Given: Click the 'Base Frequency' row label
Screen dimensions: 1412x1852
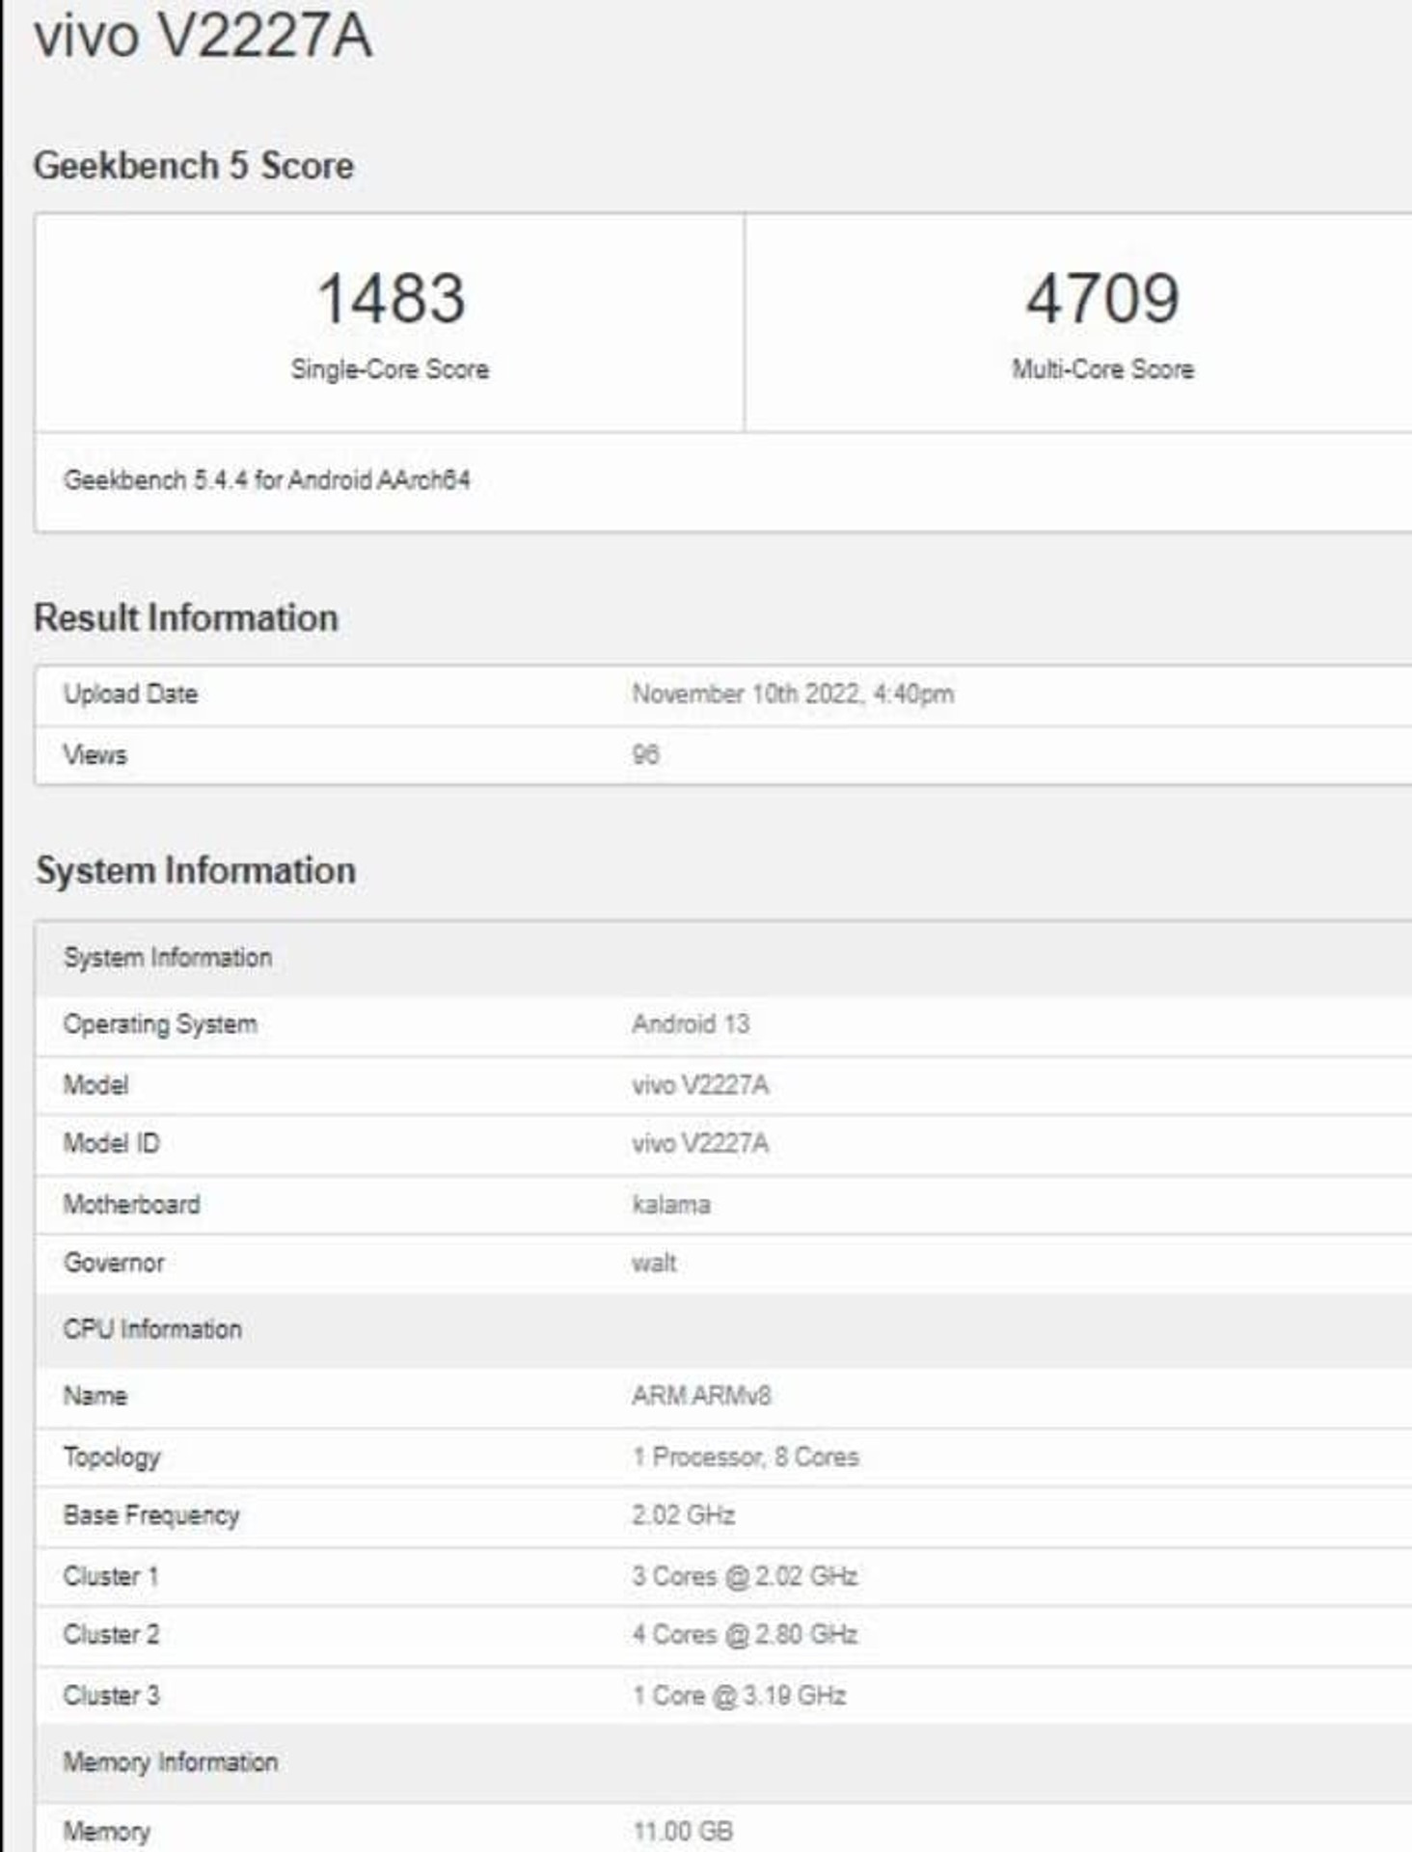Looking at the screenshot, I should pyautogui.click(x=151, y=1515).
